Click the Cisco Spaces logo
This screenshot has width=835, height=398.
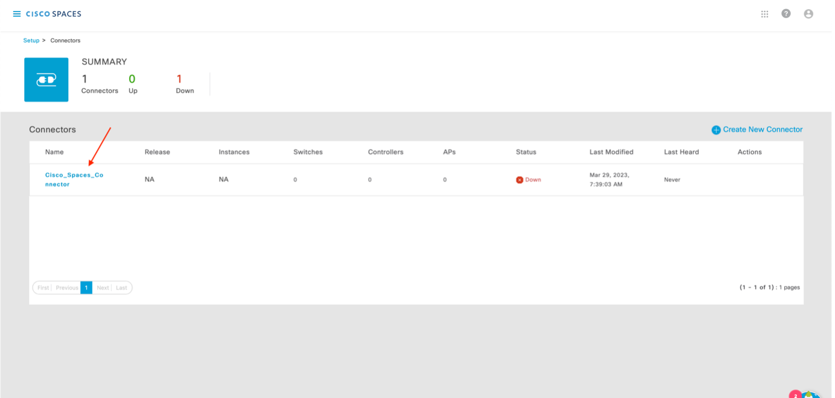coord(54,14)
